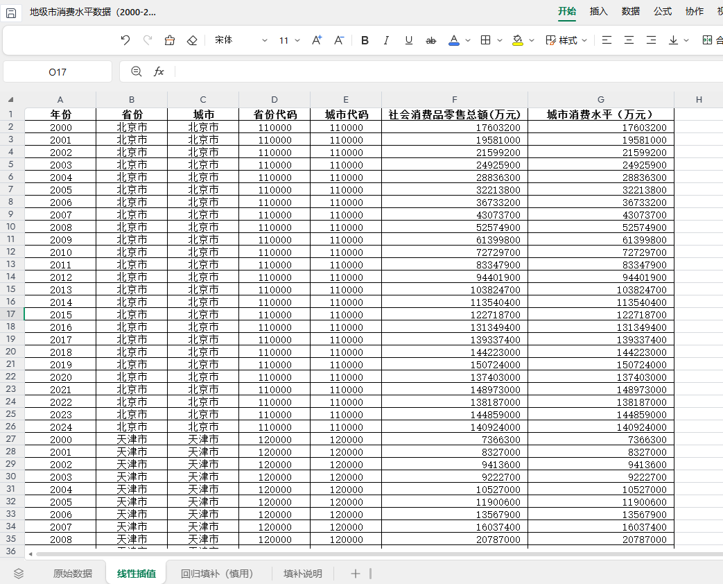This screenshot has height=584, width=723.
Task: Align text right
Action: 651,41
